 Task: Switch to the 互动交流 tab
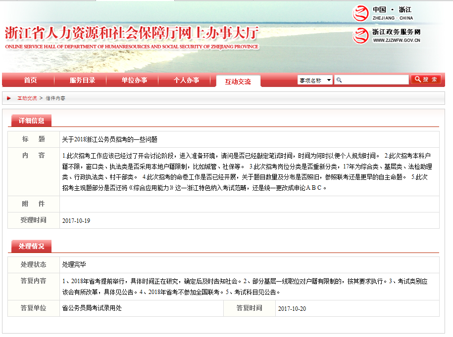[238, 82]
